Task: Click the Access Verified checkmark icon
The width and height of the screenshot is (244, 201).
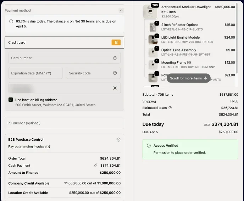Action: pyautogui.click(x=149, y=146)
